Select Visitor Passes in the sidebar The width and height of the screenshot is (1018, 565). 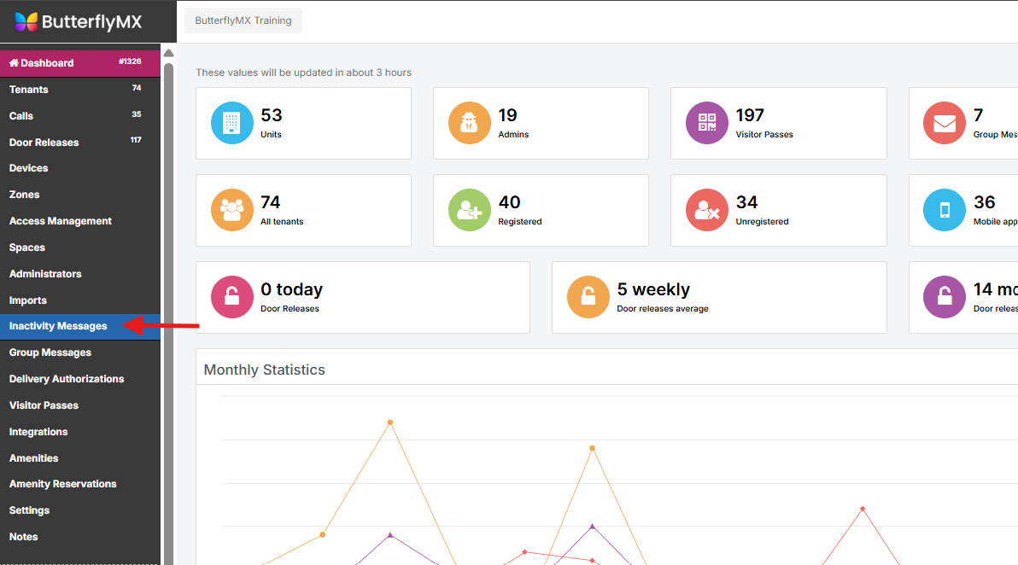click(44, 405)
